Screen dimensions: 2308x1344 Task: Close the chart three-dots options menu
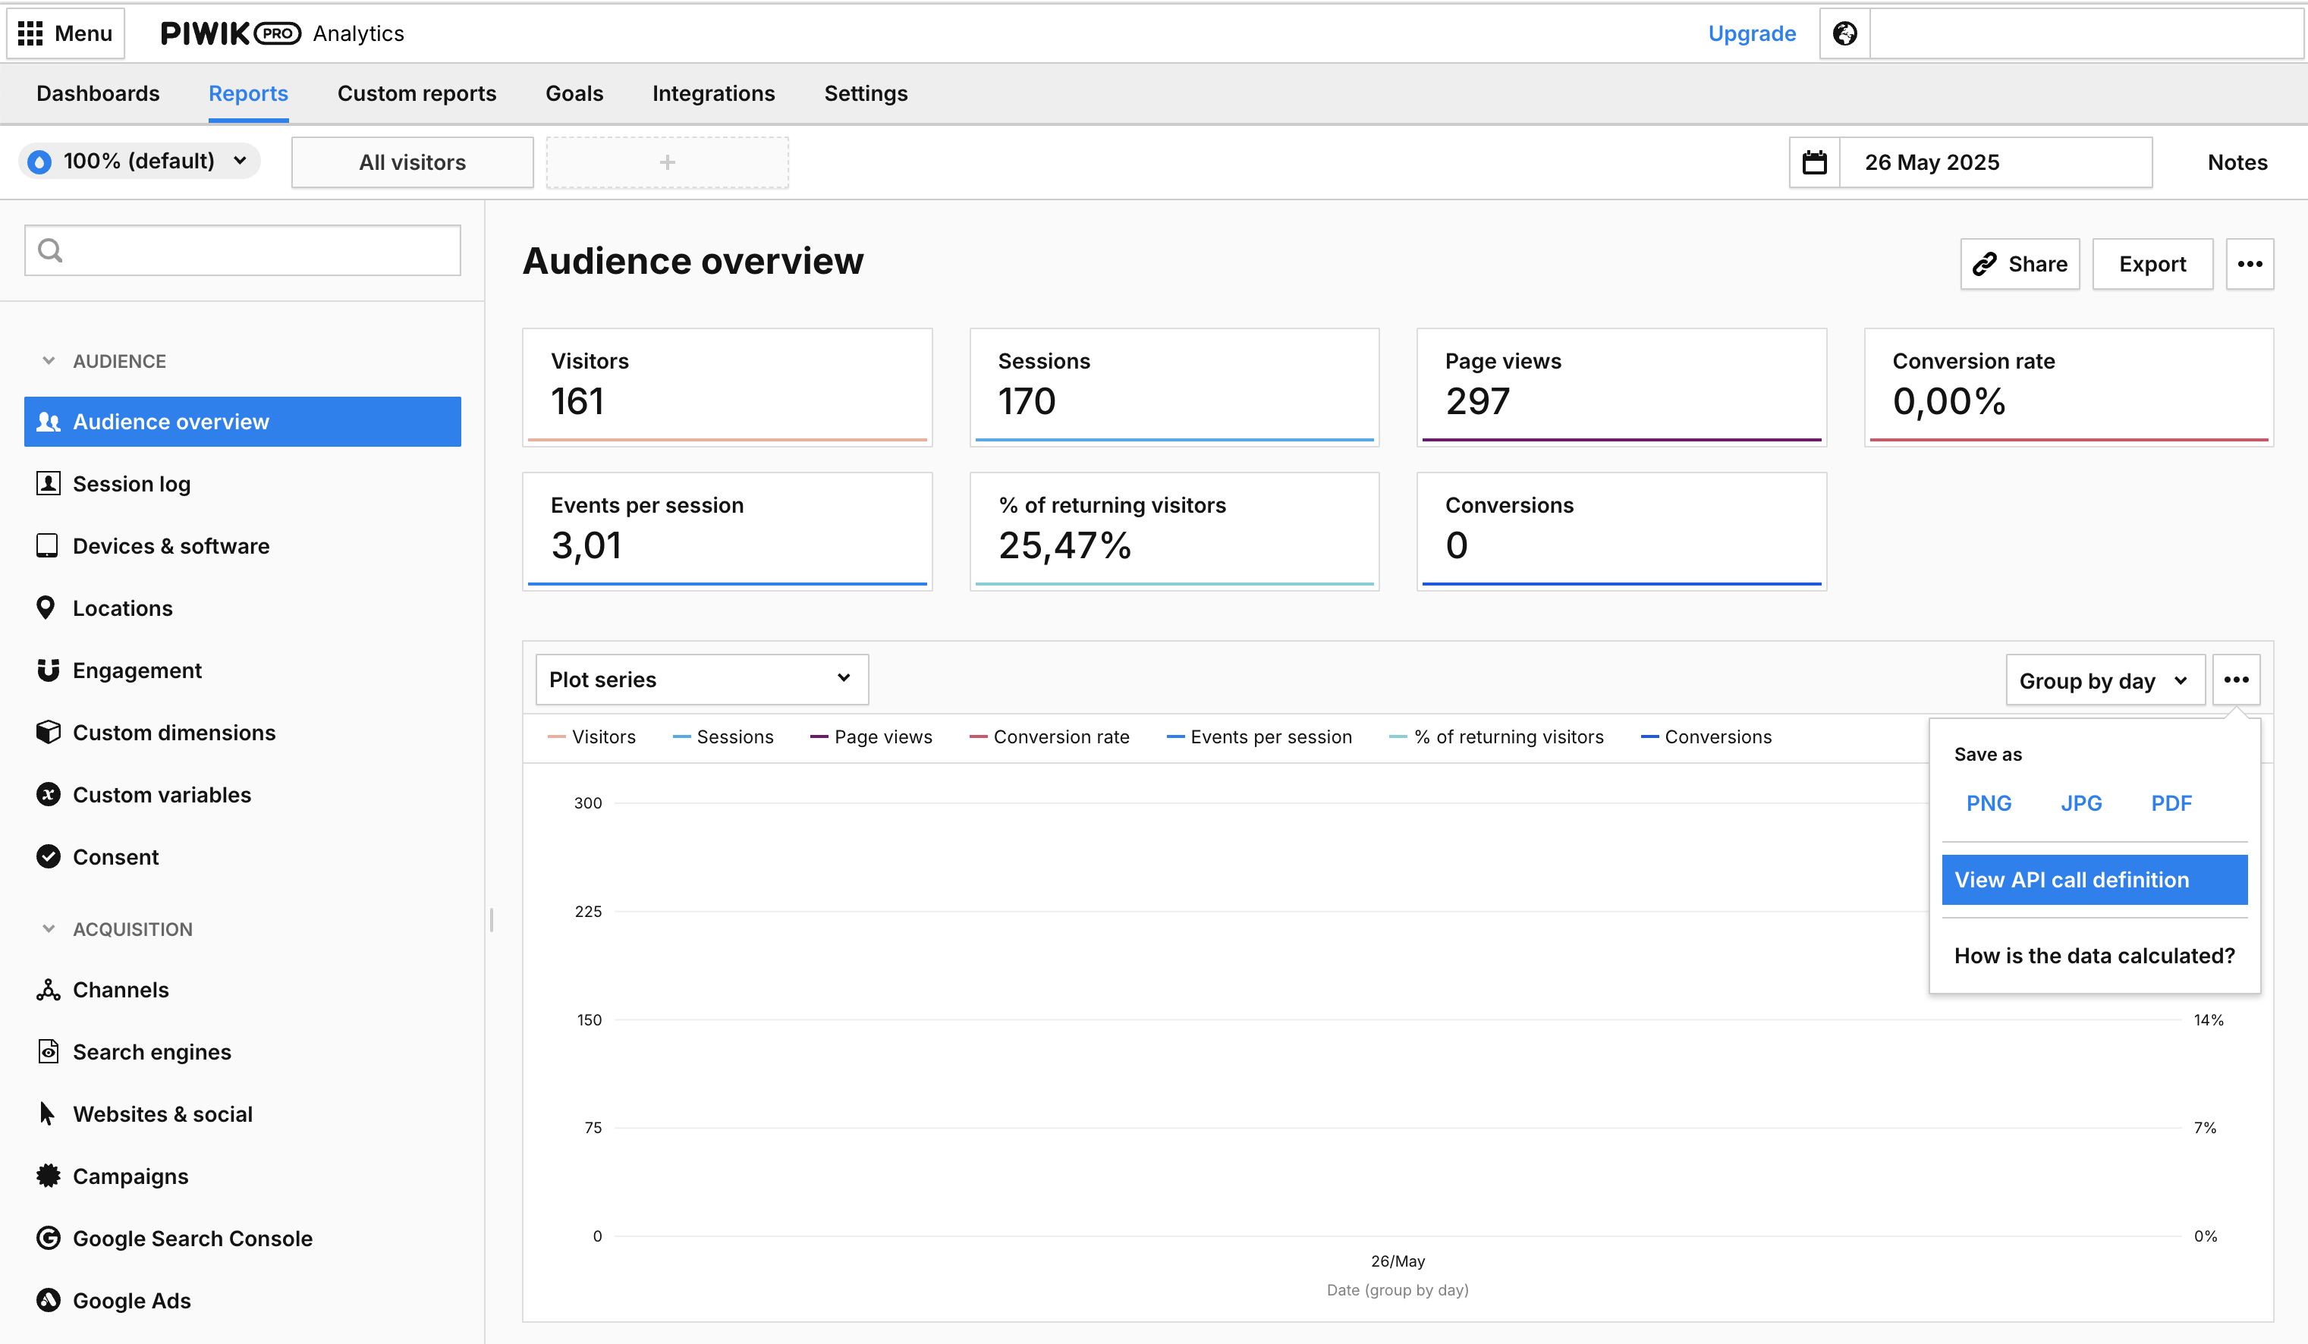coord(2236,680)
